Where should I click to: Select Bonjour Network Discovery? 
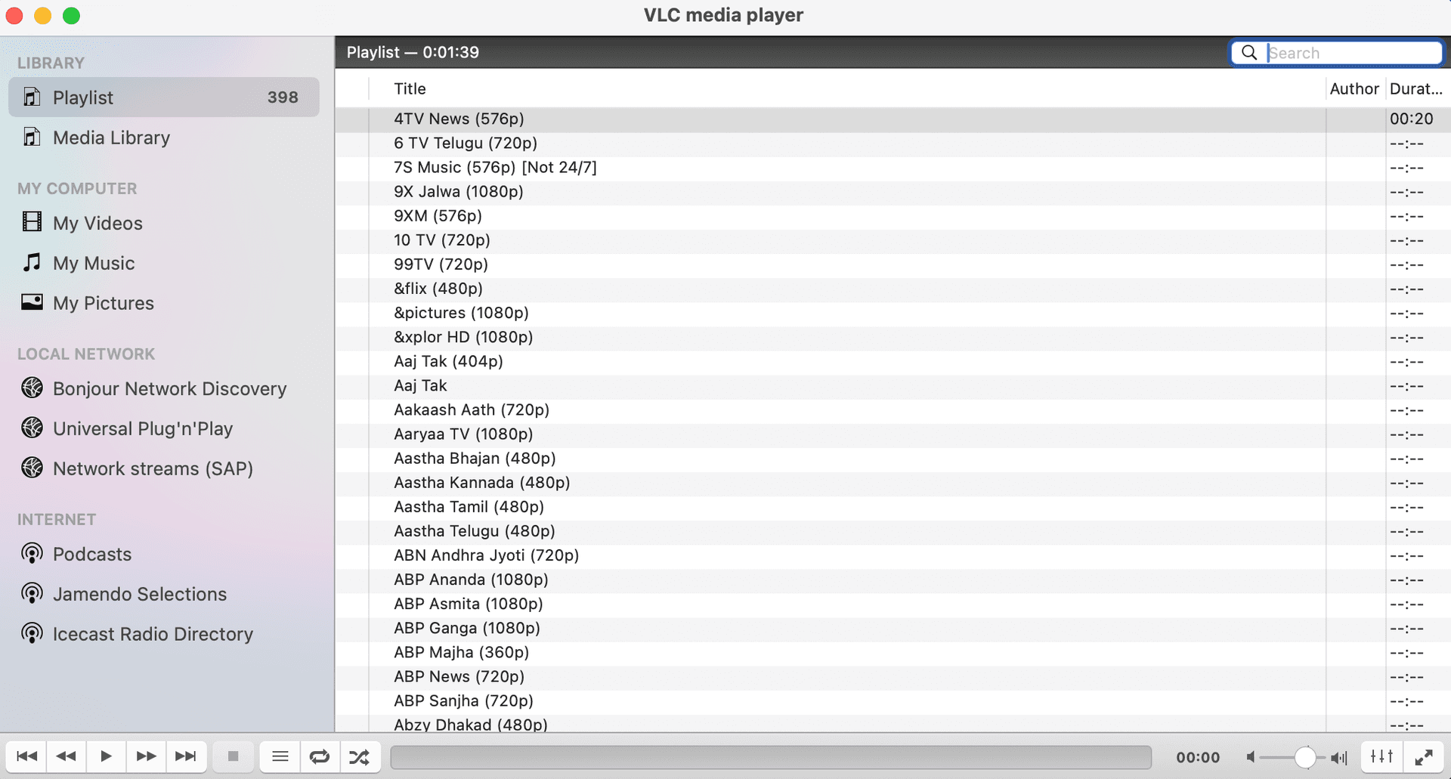(164, 388)
